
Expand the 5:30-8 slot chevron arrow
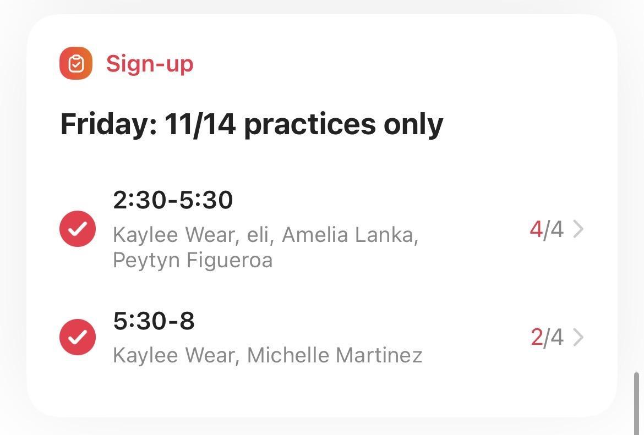pyautogui.click(x=578, y=337)
